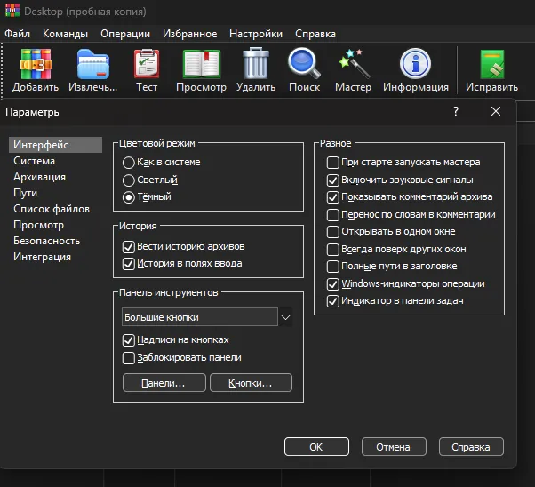The height and width of the screenshot is (487, 535).
Task: Click the WinRAR title bar app icon
Action: (x=12, y=10)
